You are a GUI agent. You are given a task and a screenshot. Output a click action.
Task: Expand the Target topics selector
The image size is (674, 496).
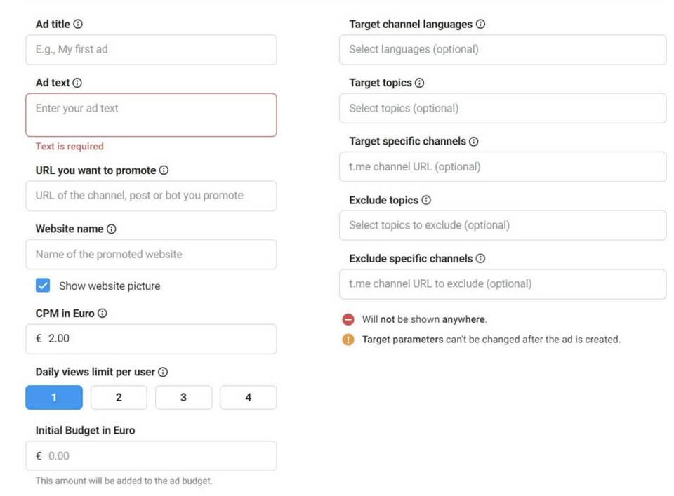[x=502, y=109]
